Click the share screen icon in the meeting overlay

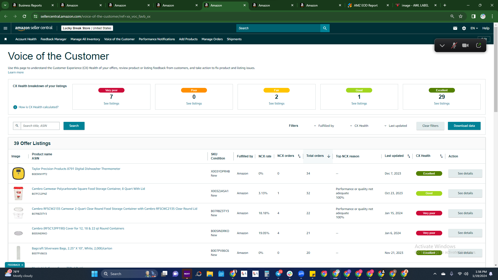(479, 45)
